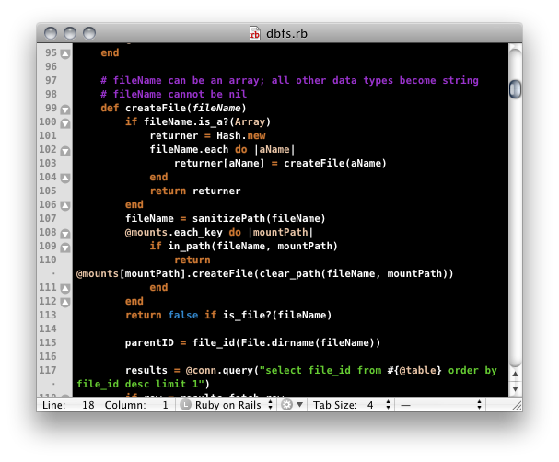Open the gear bundle actions menu
This screenshot has height=462, width=559.
coord(290,404)
